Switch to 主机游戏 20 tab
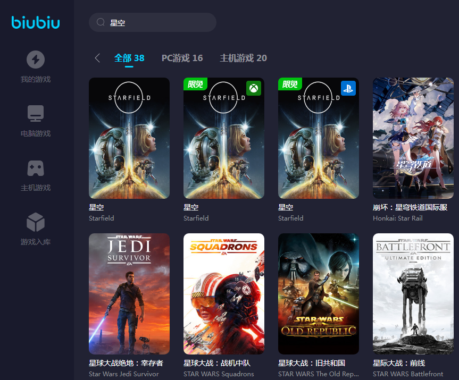The height and width of the screenshot is (380, 459). 243,58
